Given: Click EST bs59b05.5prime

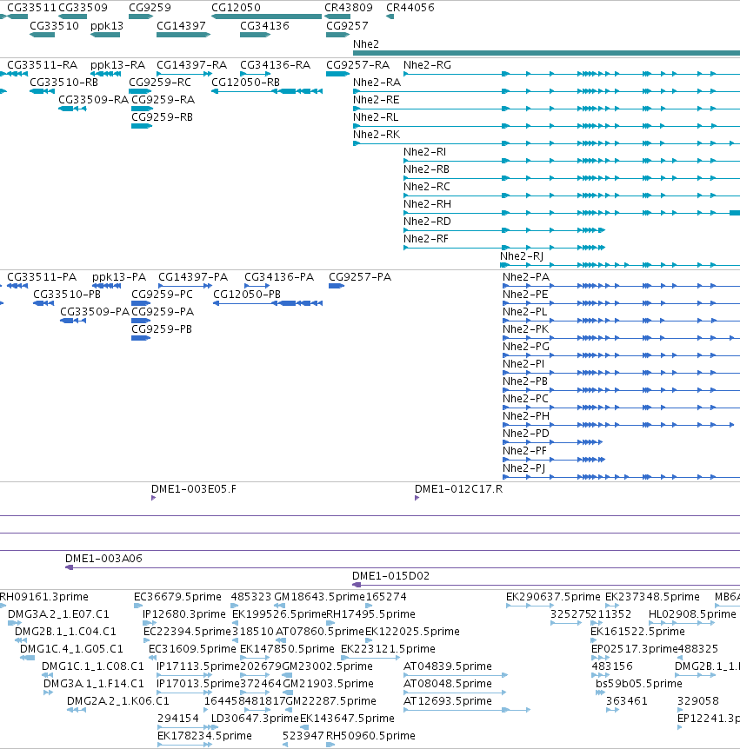Looking at the screenshot, I should [x=638, y=684].
